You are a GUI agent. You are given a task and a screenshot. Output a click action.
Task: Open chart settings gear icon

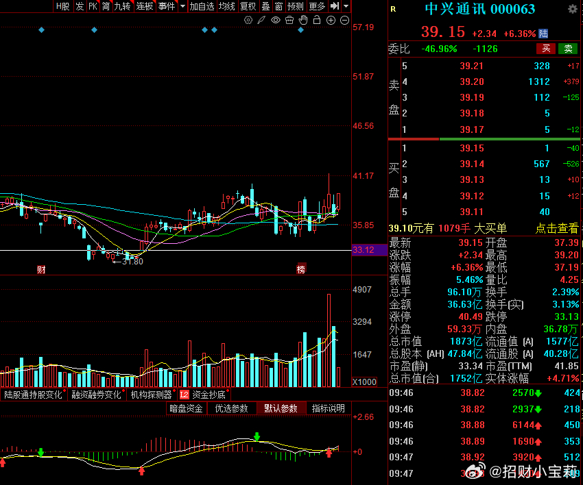(248, 21)
